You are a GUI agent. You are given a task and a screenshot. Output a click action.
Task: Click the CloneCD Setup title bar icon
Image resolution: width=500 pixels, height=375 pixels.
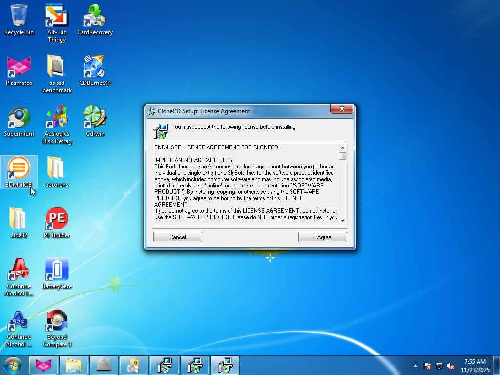pyautogui.click(x=152, y=111)
